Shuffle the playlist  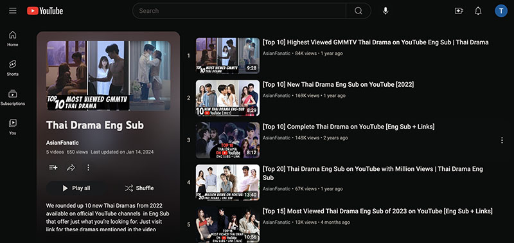tap(139, 188)
